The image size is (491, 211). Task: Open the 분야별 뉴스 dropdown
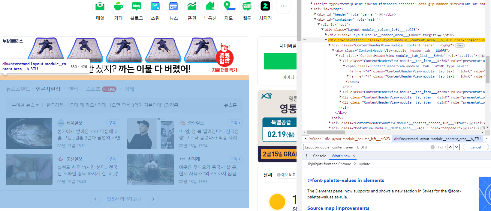pyautogui.click(x=25, y=105)
